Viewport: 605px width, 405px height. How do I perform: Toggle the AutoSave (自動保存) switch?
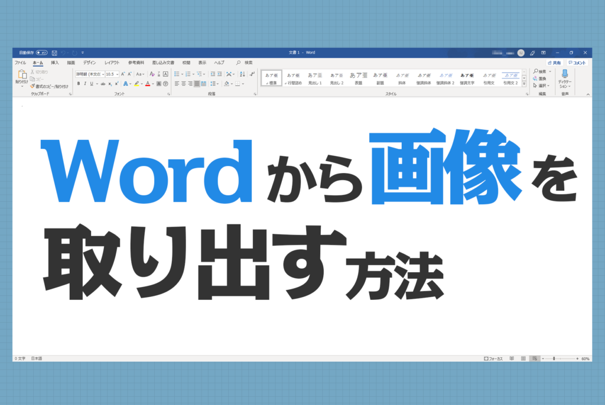click(x=41, y=53)
